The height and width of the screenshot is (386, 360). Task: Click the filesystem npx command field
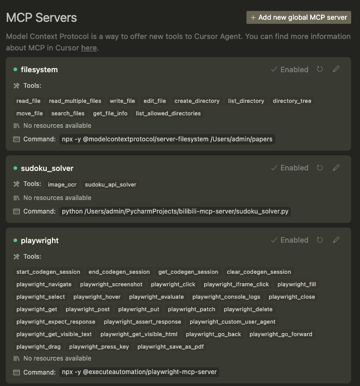pyautogui.click(x=167, y=139)
